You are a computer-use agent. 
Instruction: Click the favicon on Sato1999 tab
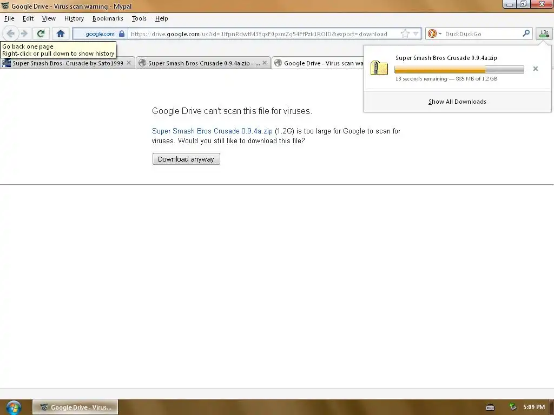[6, 63]
